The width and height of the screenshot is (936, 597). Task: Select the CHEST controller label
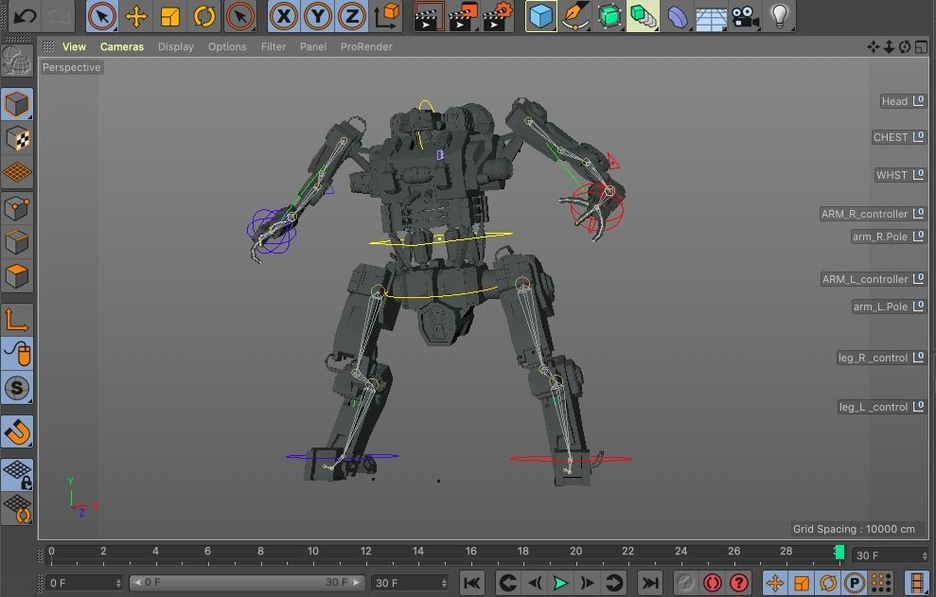tap(898, 137)
